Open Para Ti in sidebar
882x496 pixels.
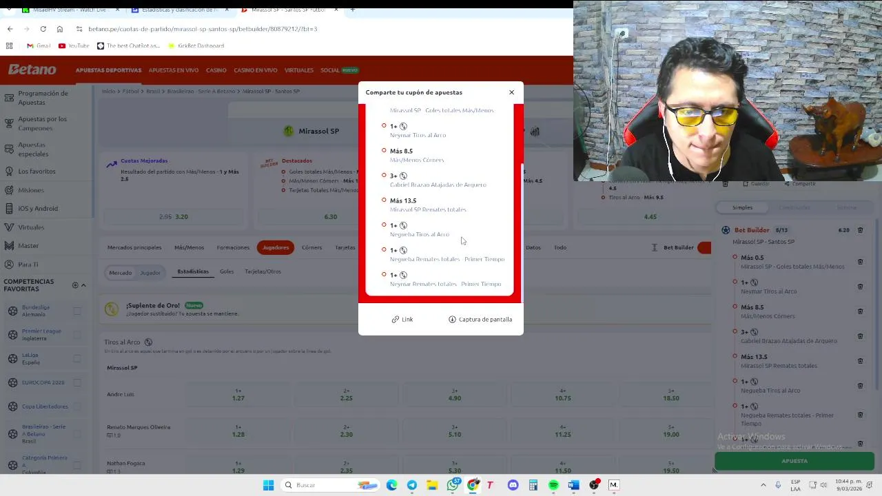28,265
